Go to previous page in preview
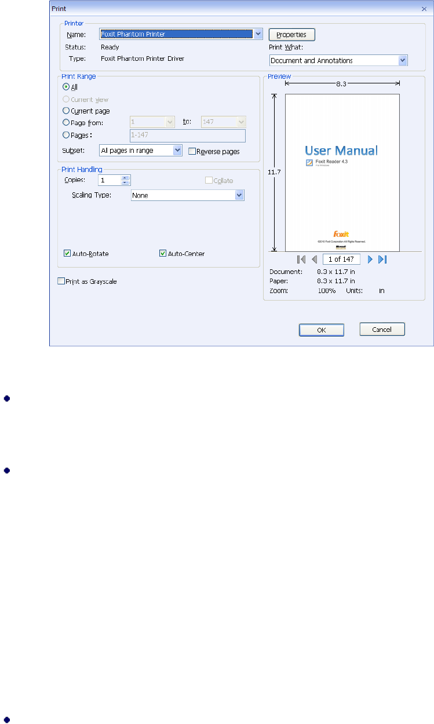 pos(314,259)
